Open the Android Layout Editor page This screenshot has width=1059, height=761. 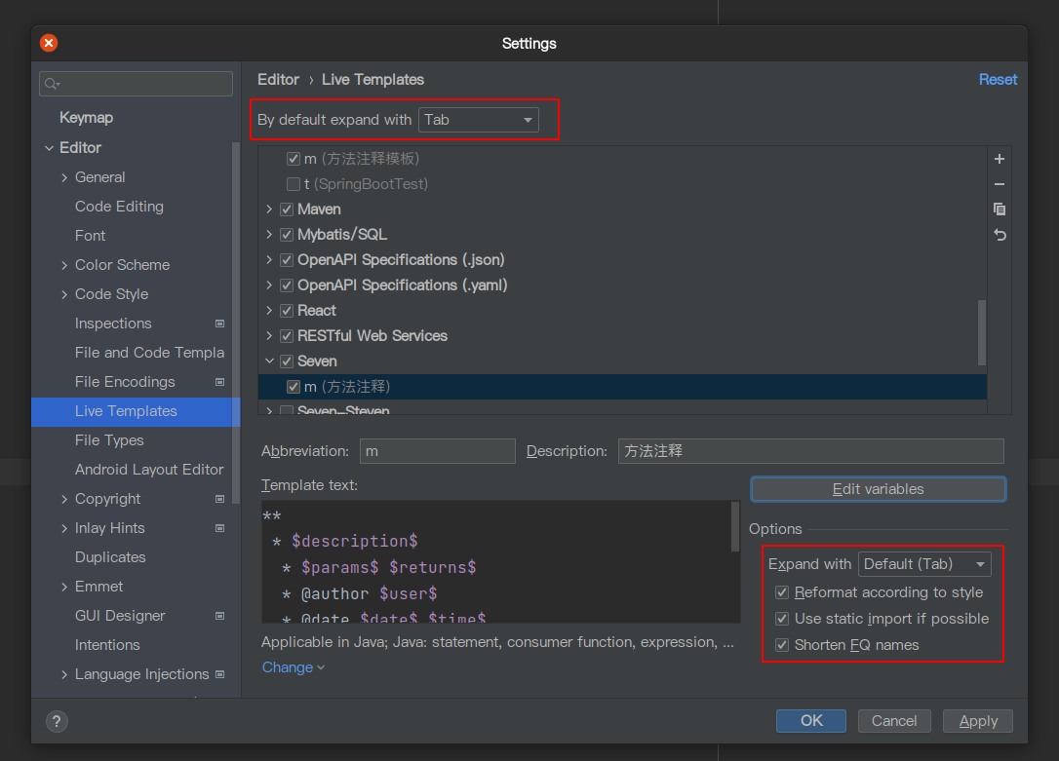click(x=149, y=470)
